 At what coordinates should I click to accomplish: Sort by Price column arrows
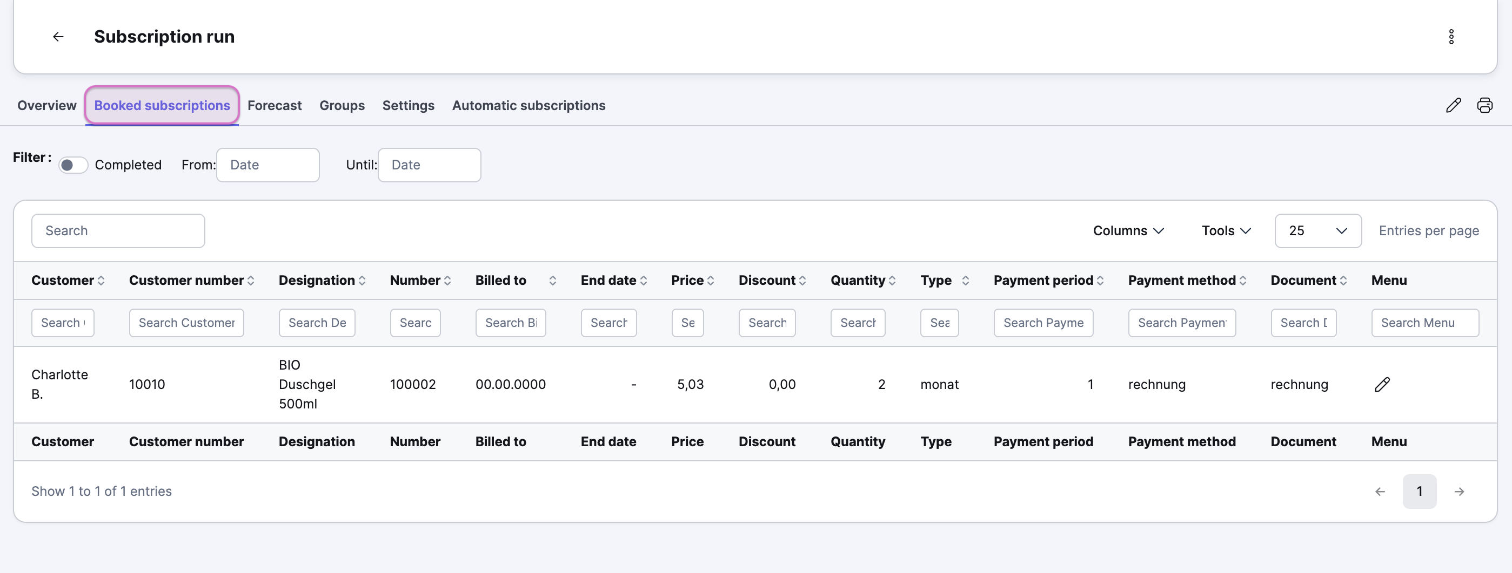(710, 281)
